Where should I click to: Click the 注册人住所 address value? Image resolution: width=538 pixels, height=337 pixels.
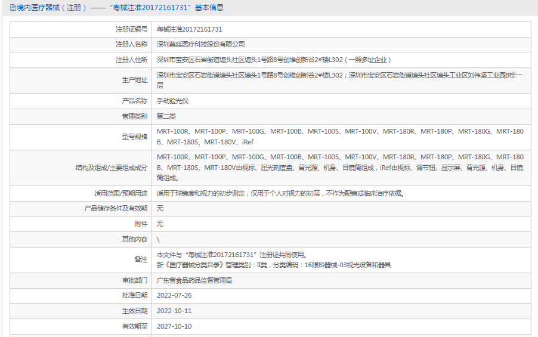click(x=274, y=60)
